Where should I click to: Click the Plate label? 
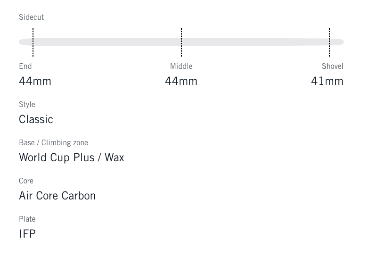pos(27,219)
